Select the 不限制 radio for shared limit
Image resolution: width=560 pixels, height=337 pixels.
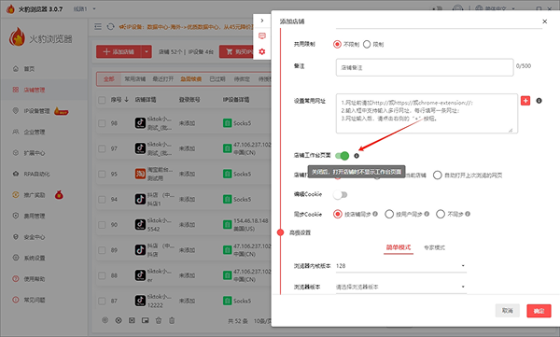pyautogui.click(x=337, y=44)
